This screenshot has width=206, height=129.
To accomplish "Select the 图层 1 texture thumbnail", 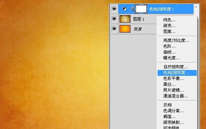I will coord(125,19).
